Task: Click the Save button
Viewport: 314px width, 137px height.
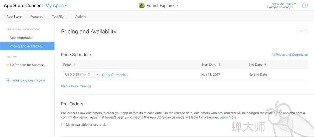Action: (x=302, y=31)
